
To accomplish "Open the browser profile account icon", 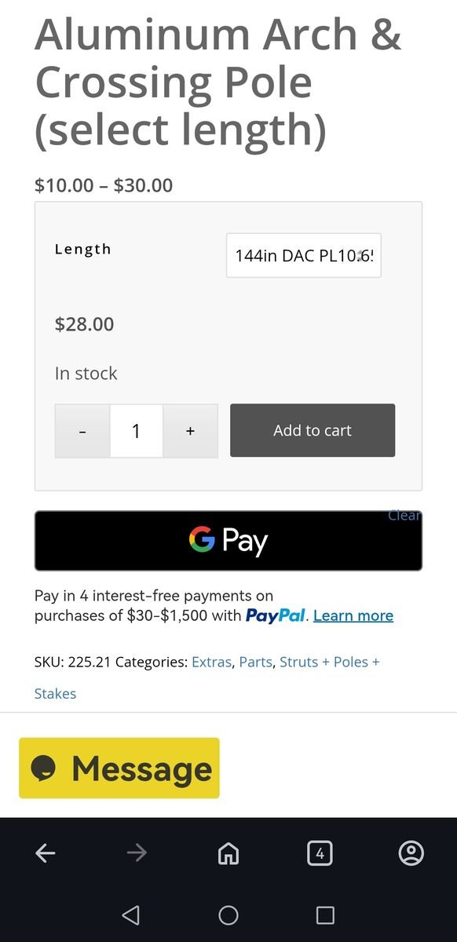I will pos(411,853).
